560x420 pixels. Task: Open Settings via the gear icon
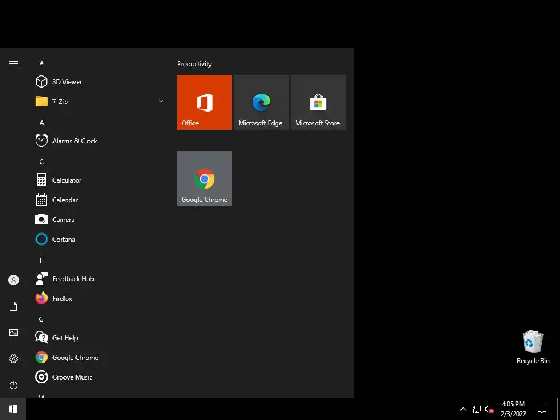point(14,359)
